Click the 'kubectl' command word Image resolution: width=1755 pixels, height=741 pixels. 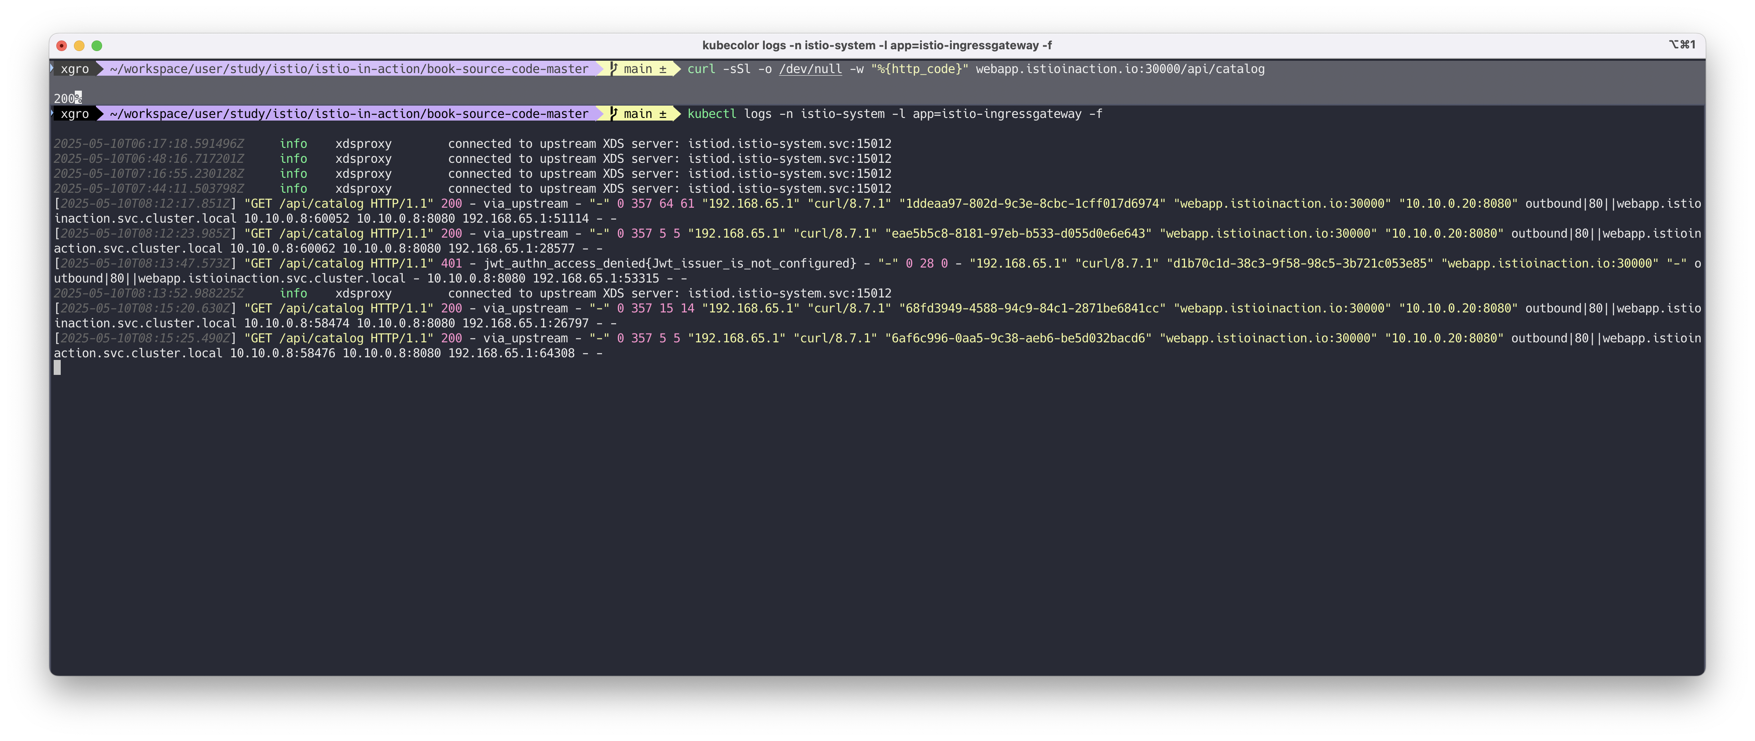711,114
